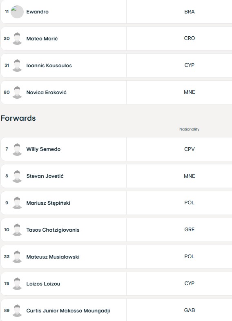
Task: Open Willy Semedo's player page
Action: pos(43,149)
